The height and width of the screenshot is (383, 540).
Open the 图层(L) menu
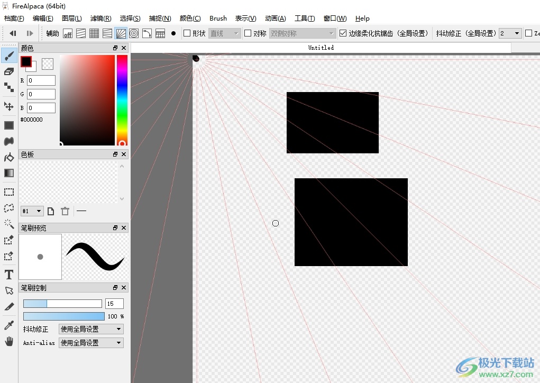click(x=72, y=19)
